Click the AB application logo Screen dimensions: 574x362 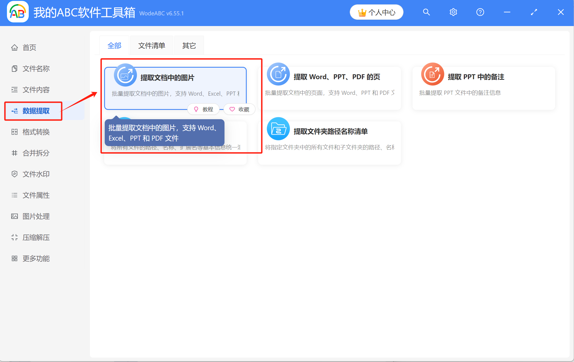[18, 12]
